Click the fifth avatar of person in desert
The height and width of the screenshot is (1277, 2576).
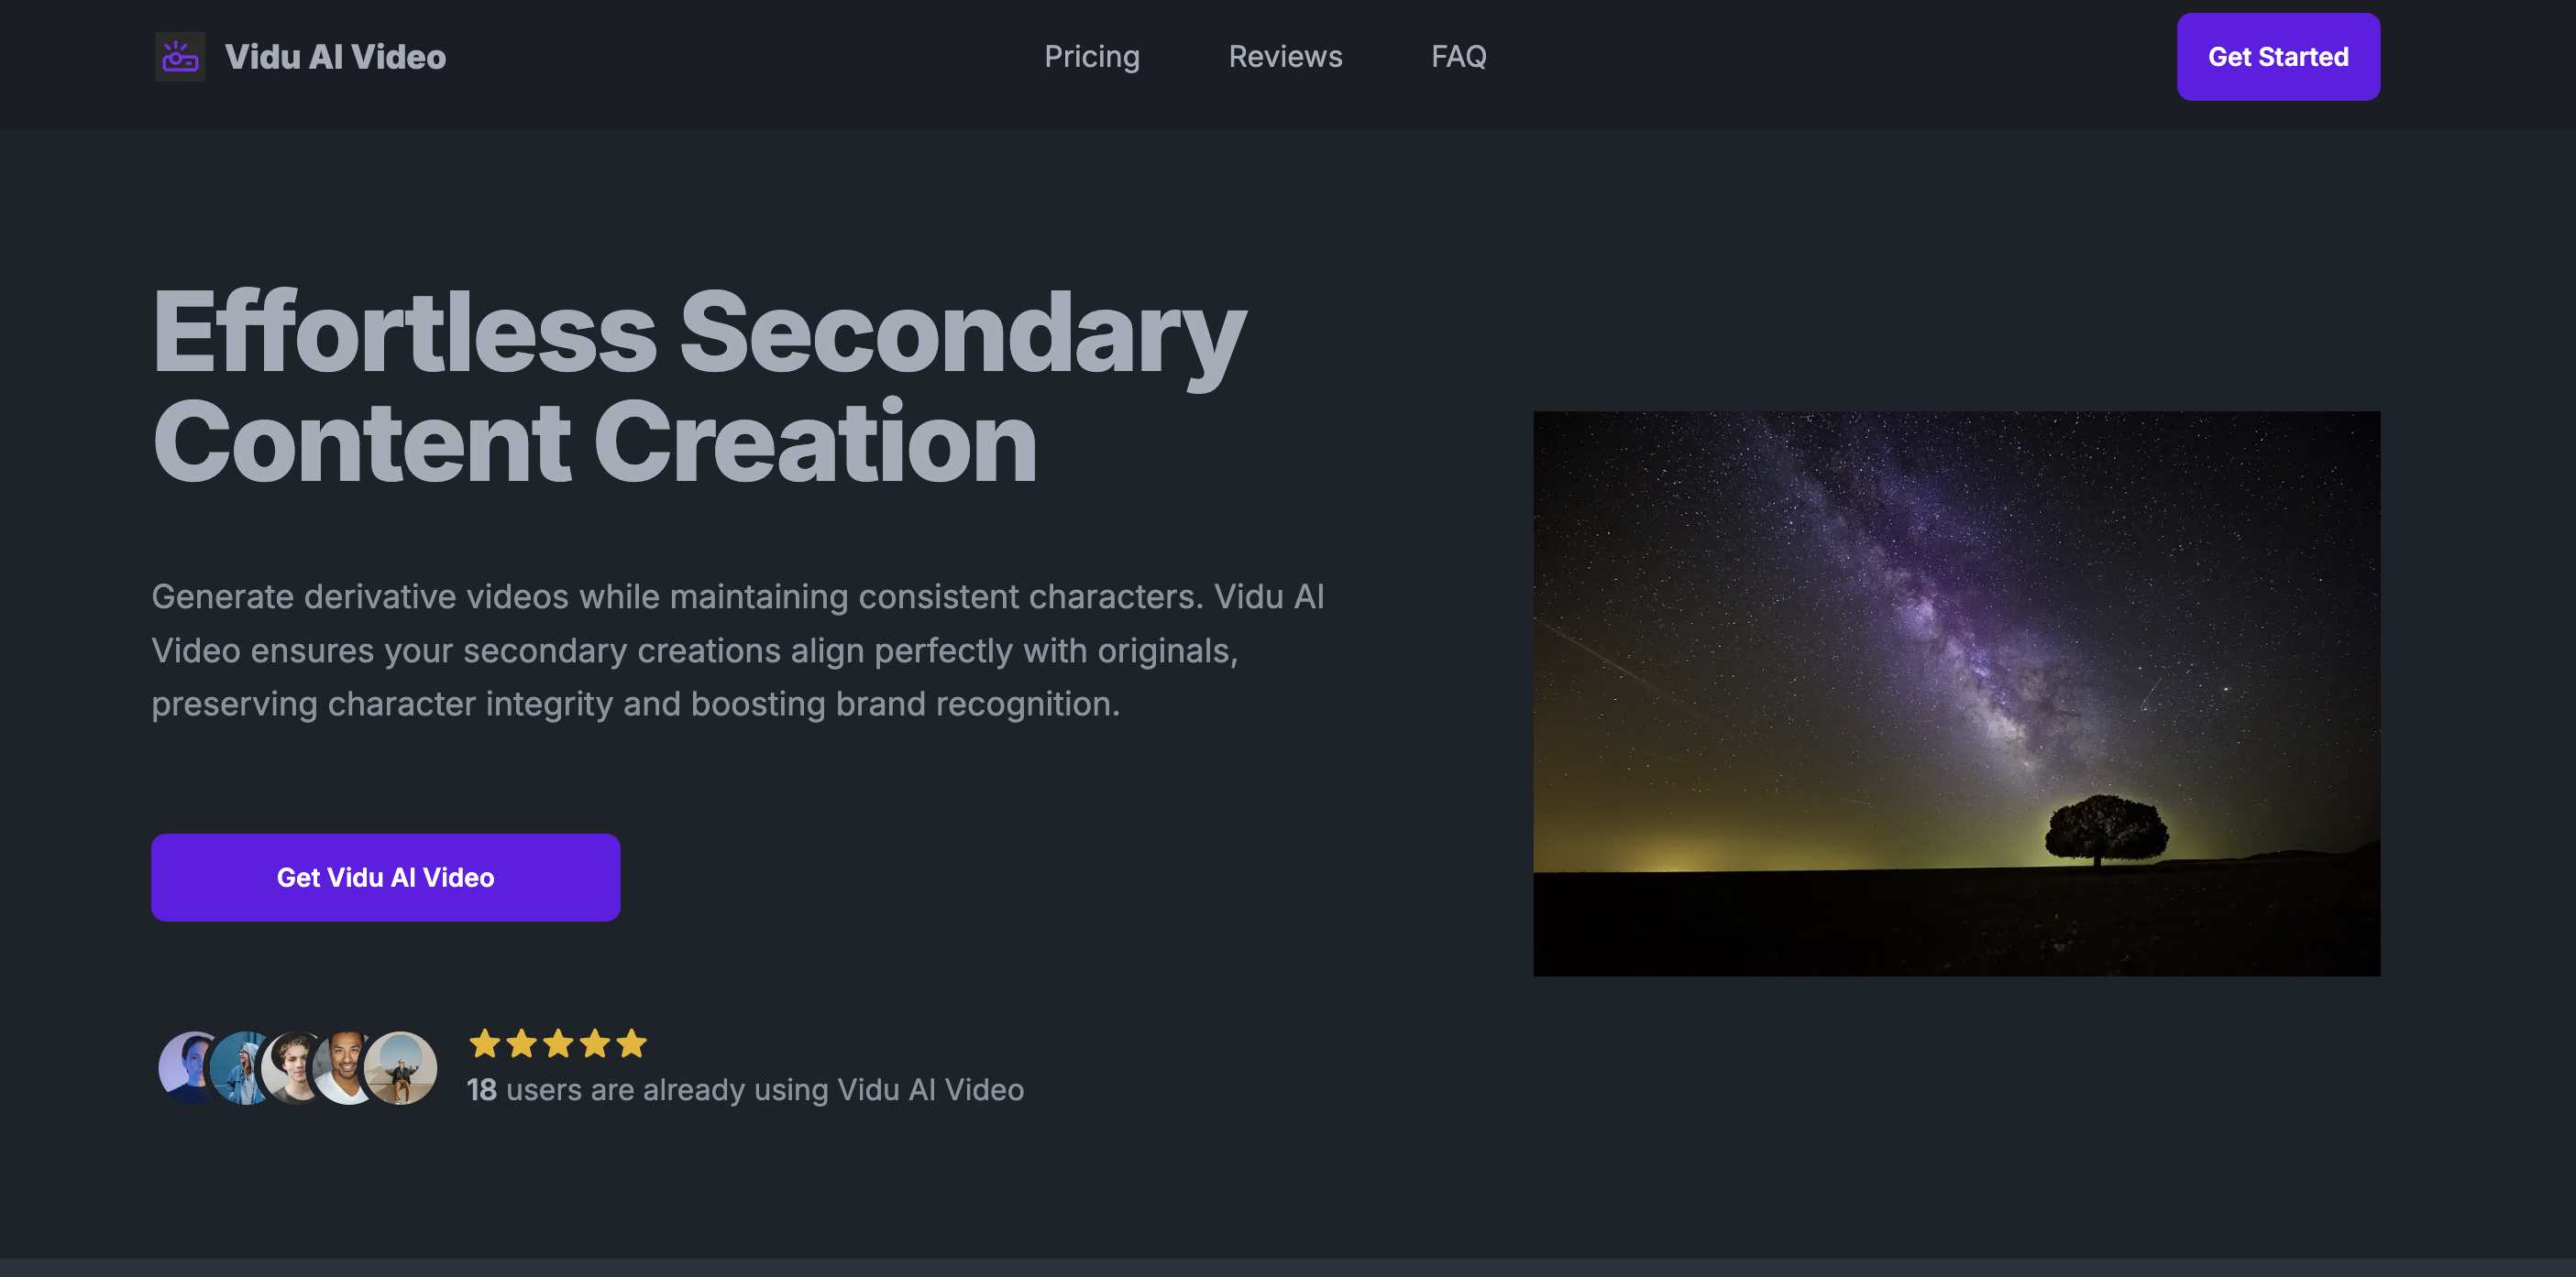(x=401, y=1068)
